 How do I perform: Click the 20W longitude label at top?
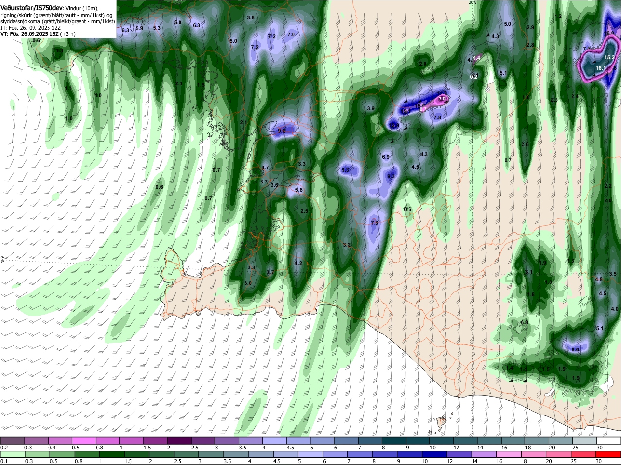(473, 2)
